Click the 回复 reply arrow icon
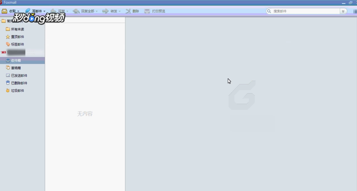The height and width of the screenshot is (191, 357). [x=53, y=11]
